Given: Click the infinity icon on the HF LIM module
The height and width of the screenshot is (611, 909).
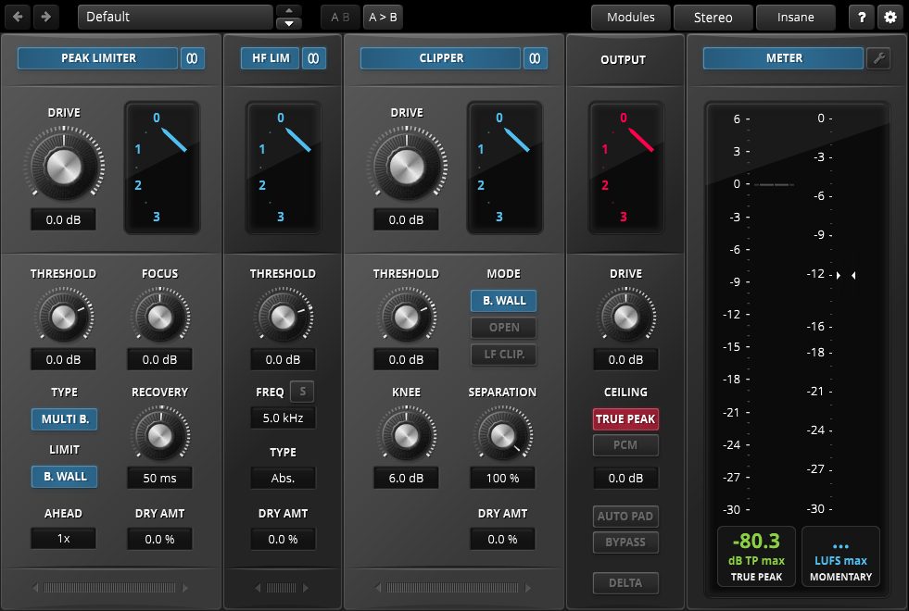Looking at the screenshot, I should pos(315,57).
